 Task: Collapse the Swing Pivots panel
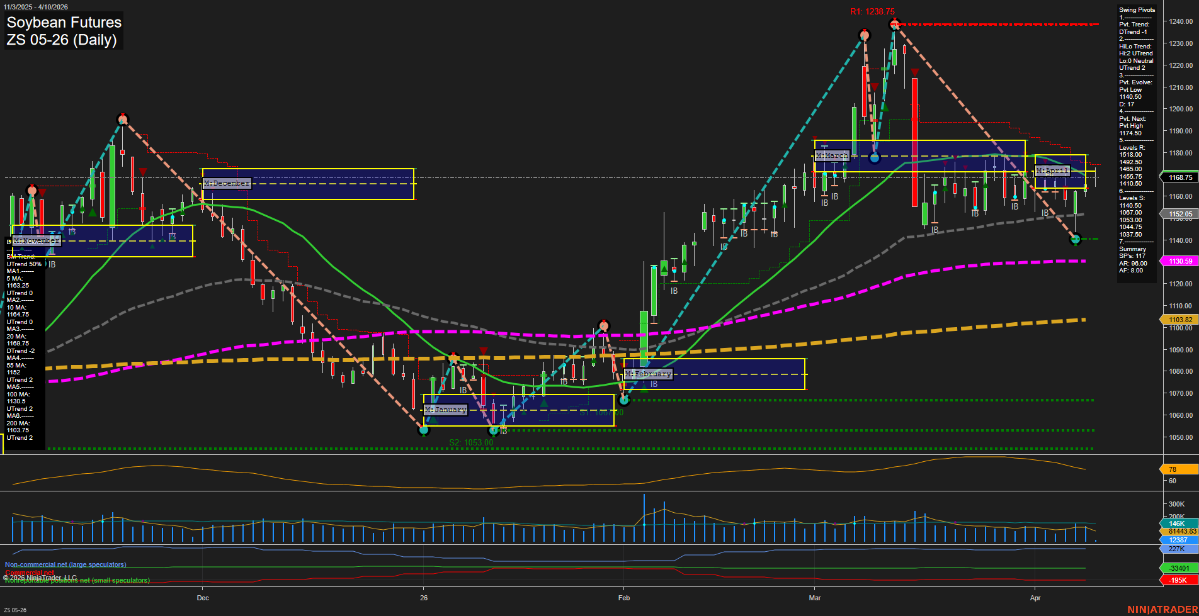1137,10
